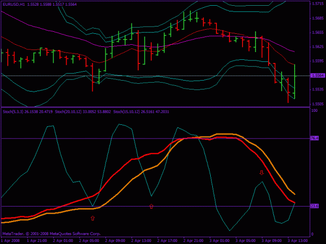Image resolution: width=326 pixels, height=244 pixels.
Task: Click the 3 Apr 09:00 time label
Action: [x=272, y=241]
